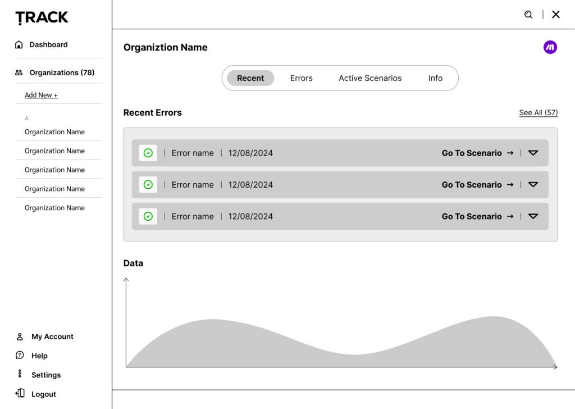Click Add New + organization link
The image size is (575, 409).
(x=41, y=96)
